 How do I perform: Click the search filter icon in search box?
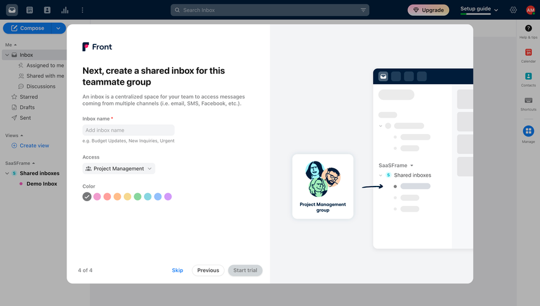point(363,10)
